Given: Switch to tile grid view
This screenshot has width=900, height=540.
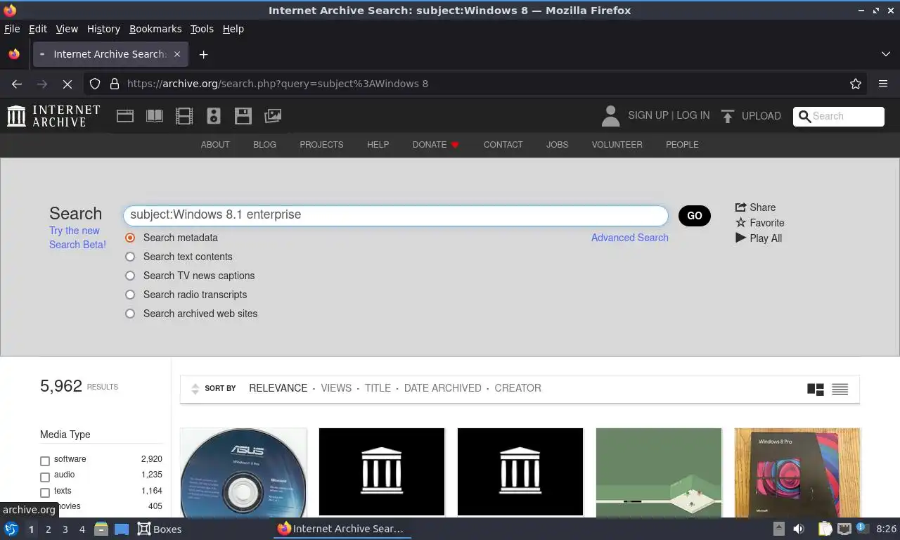Looking at the screenshot, I should point(816,389).
